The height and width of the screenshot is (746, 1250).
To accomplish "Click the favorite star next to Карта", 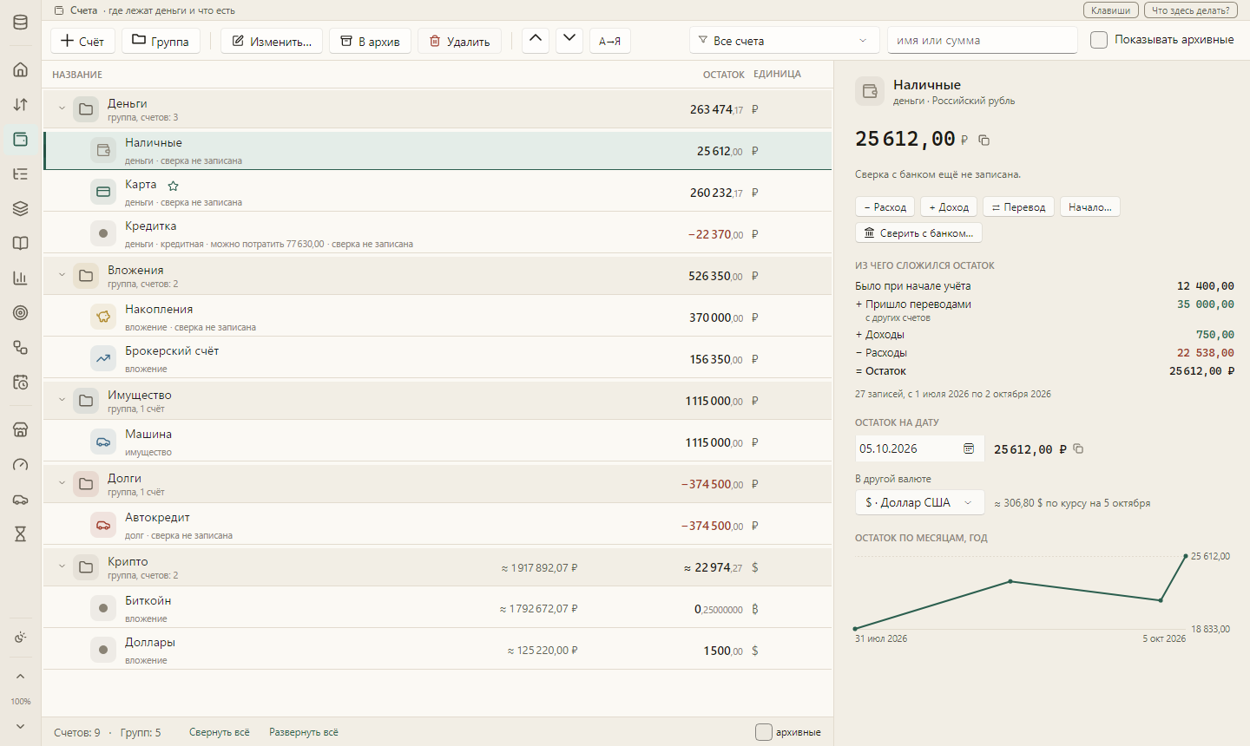I will (173, 186).
